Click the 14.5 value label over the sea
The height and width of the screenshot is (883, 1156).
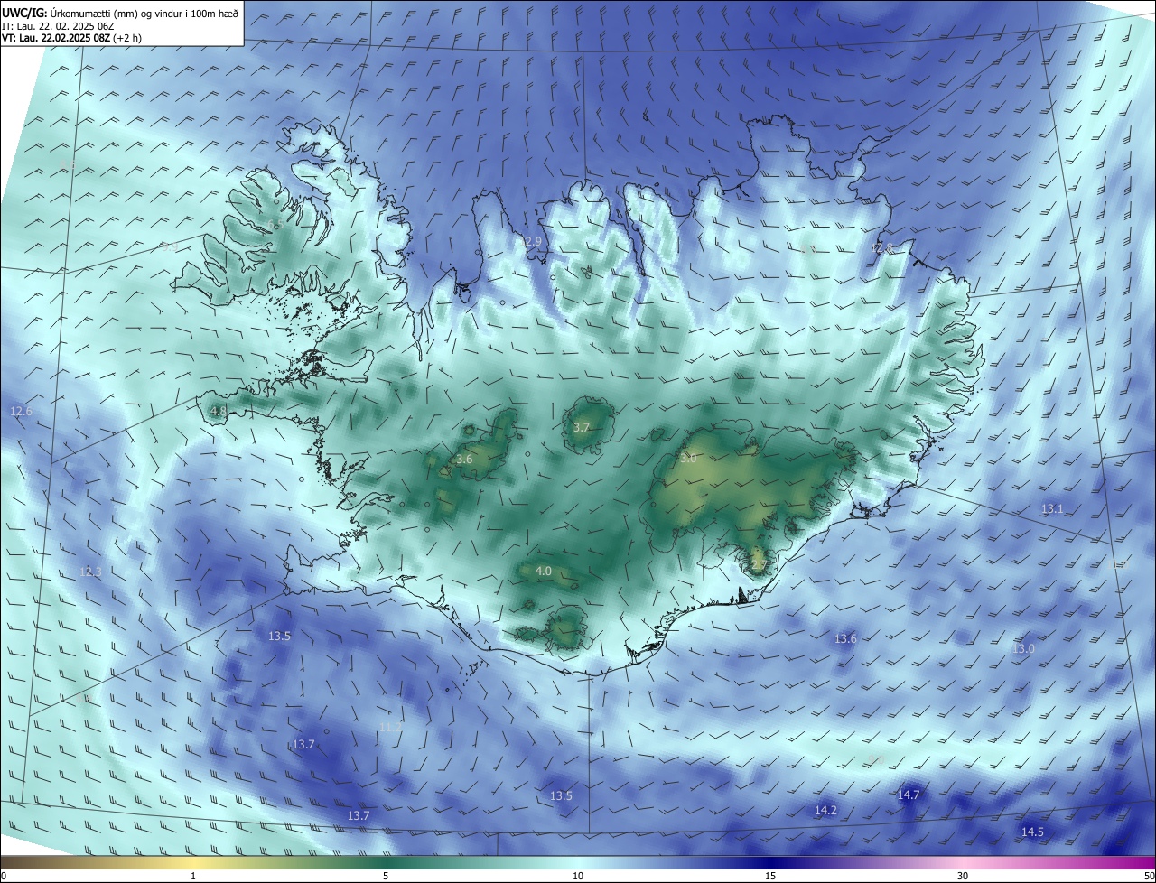[x=1032, y=832]
